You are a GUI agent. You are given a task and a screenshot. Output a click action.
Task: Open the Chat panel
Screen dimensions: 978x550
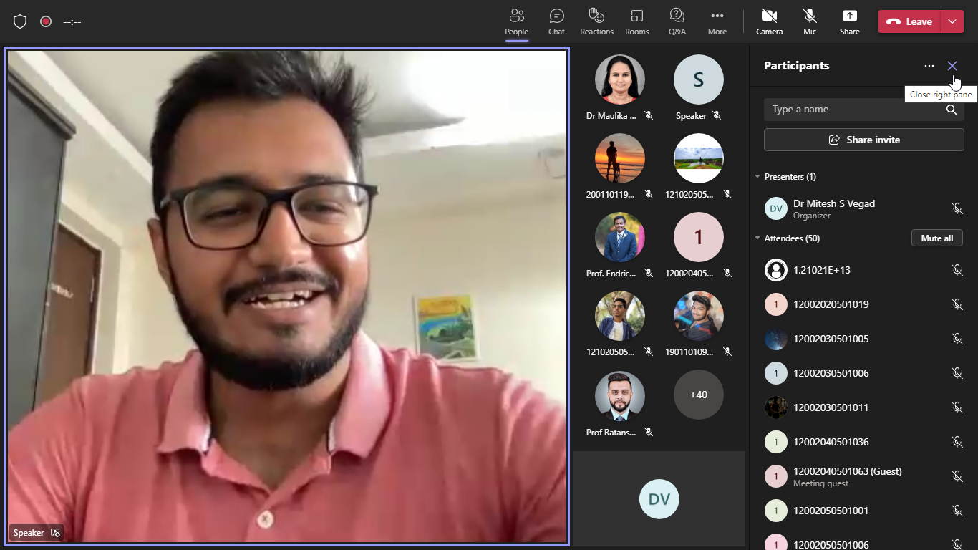coord(556,21)
